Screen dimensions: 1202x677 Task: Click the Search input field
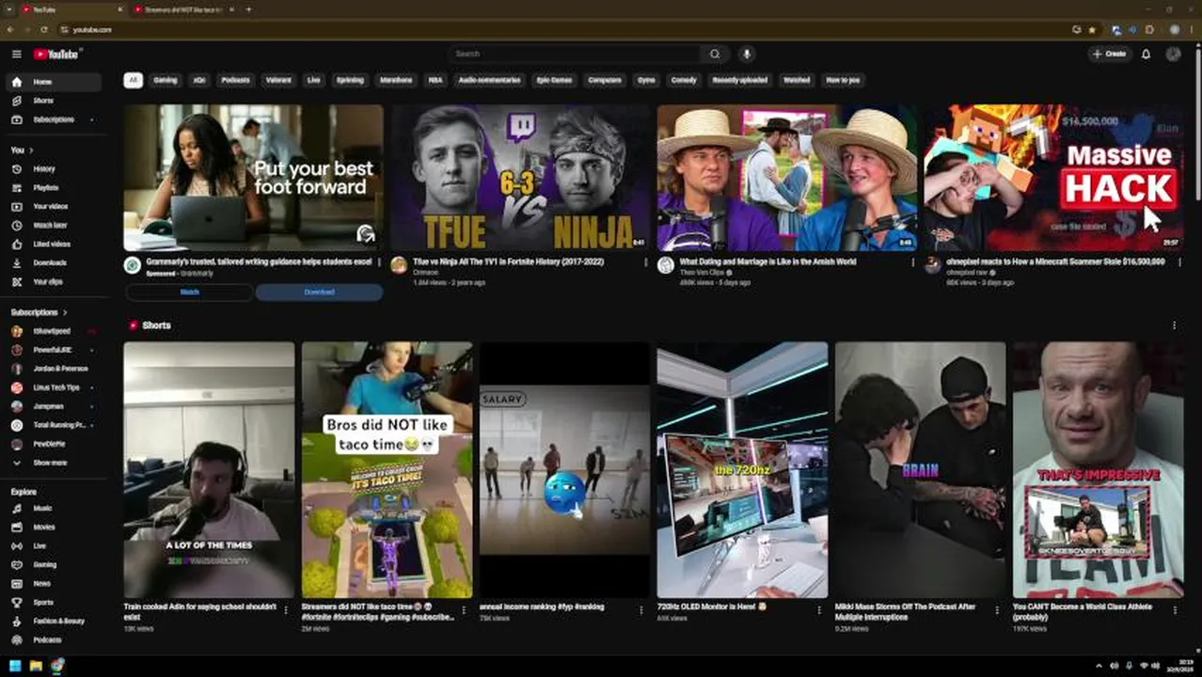(575, 54)
